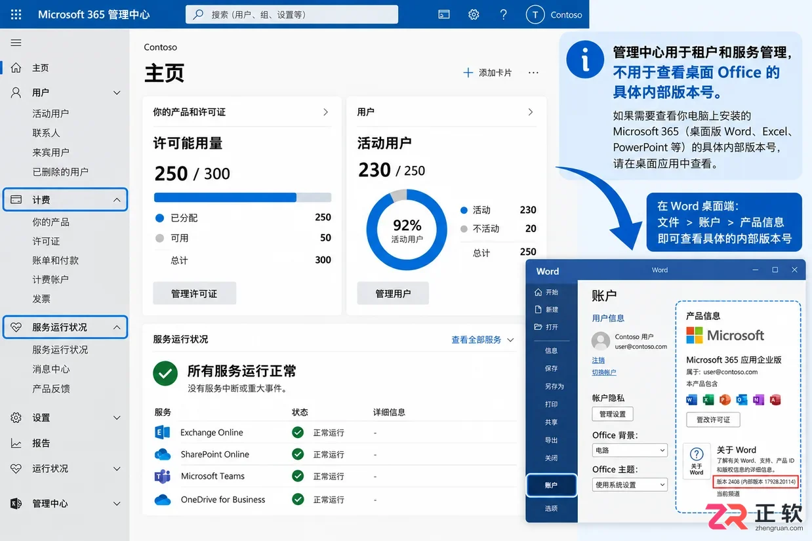Screen dimensions: 812x541
Task: Click the Users person icon in sidebar
Action: coord(16,92)
